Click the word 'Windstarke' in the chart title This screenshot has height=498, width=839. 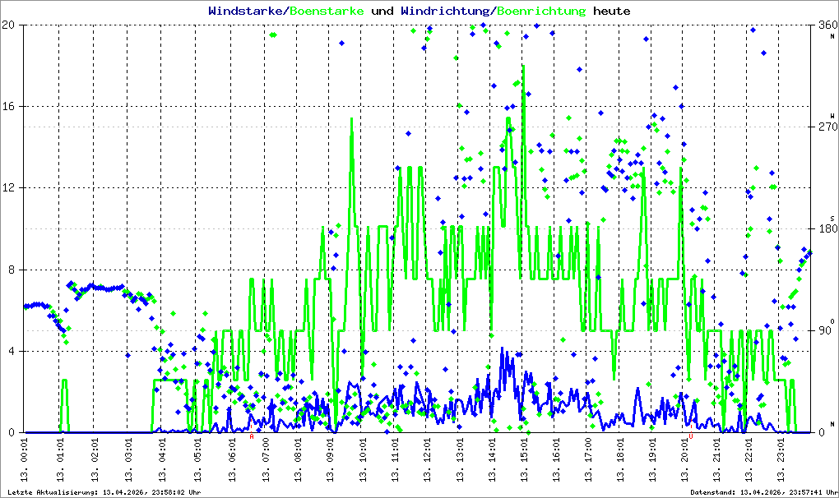(x=246, y=11)
